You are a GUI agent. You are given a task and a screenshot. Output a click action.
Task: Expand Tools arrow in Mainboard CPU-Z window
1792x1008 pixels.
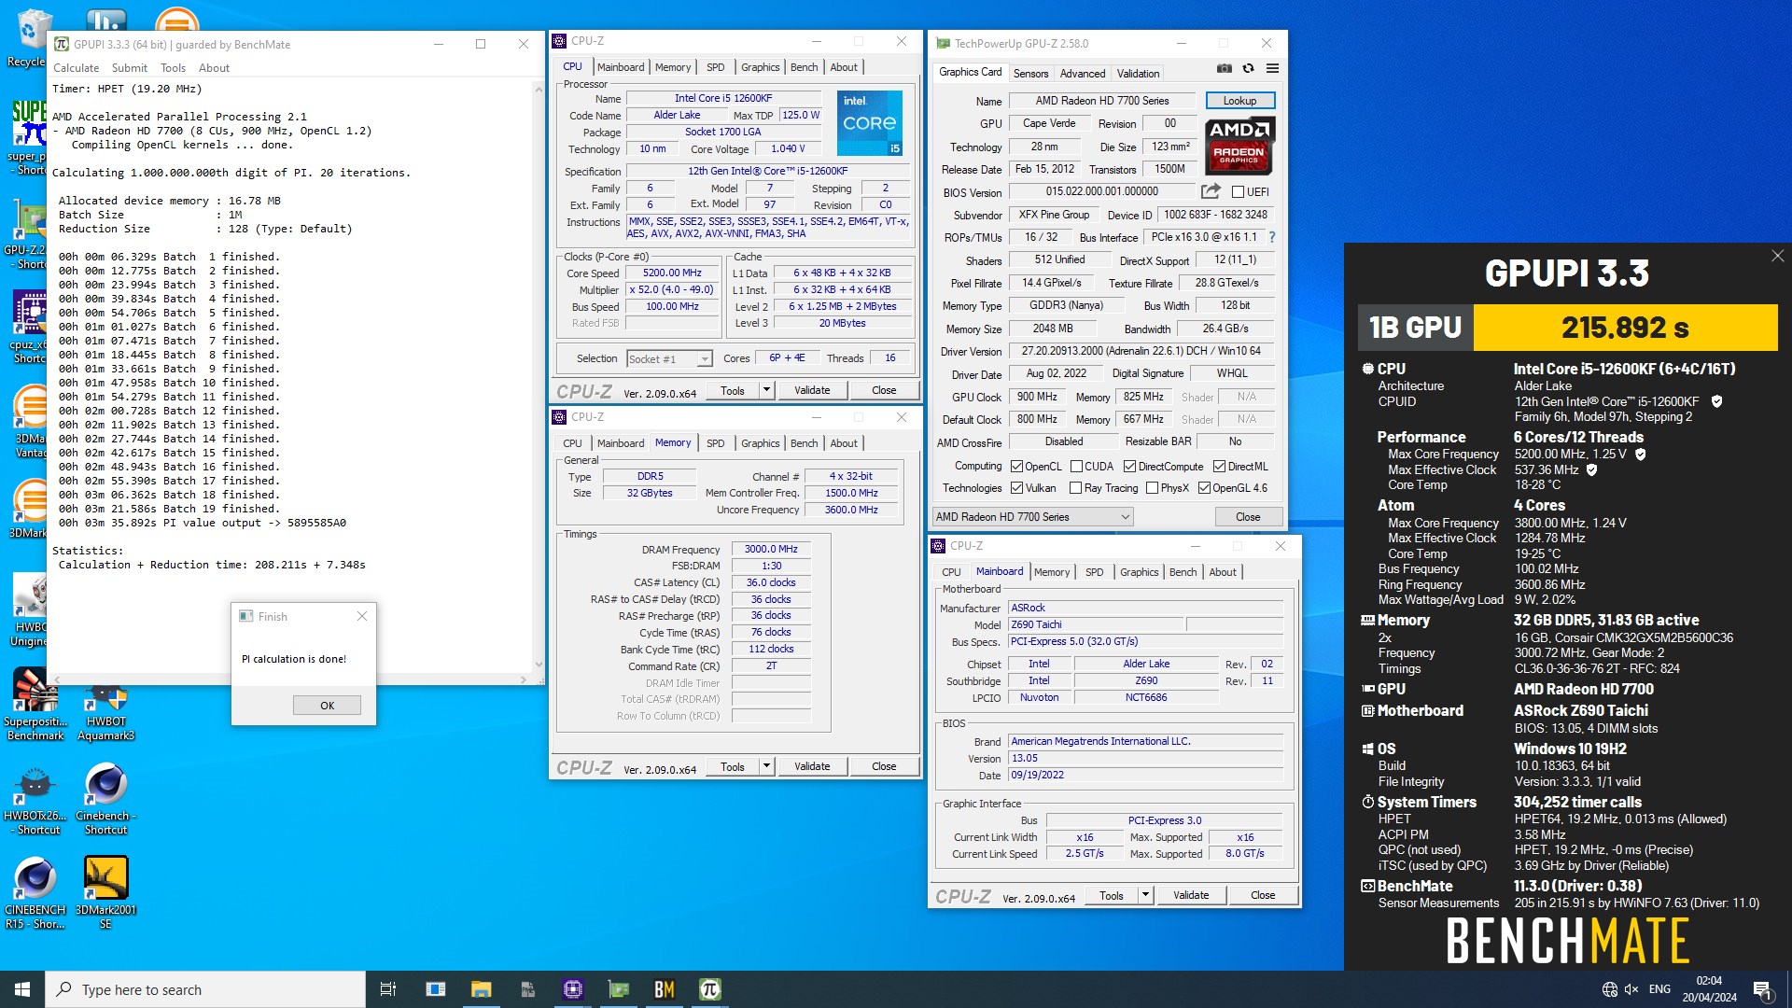[1145, 895]
